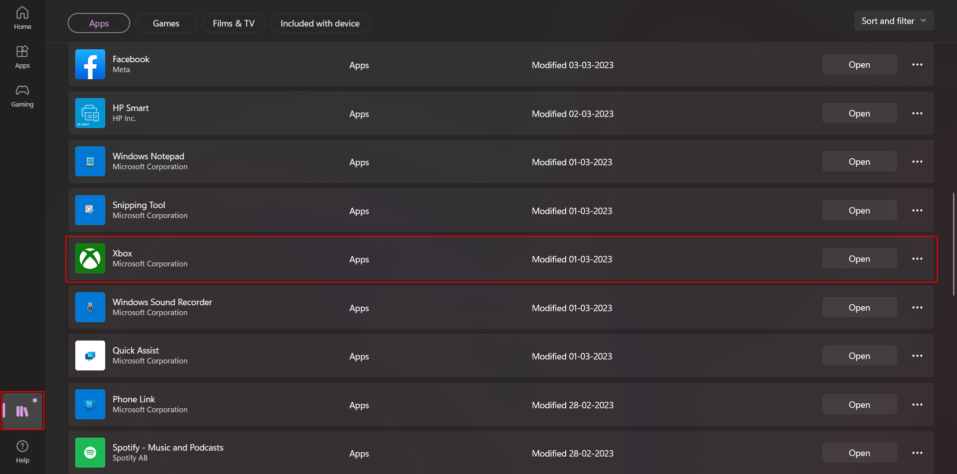Select the Games filter tab

pos(166,23)
